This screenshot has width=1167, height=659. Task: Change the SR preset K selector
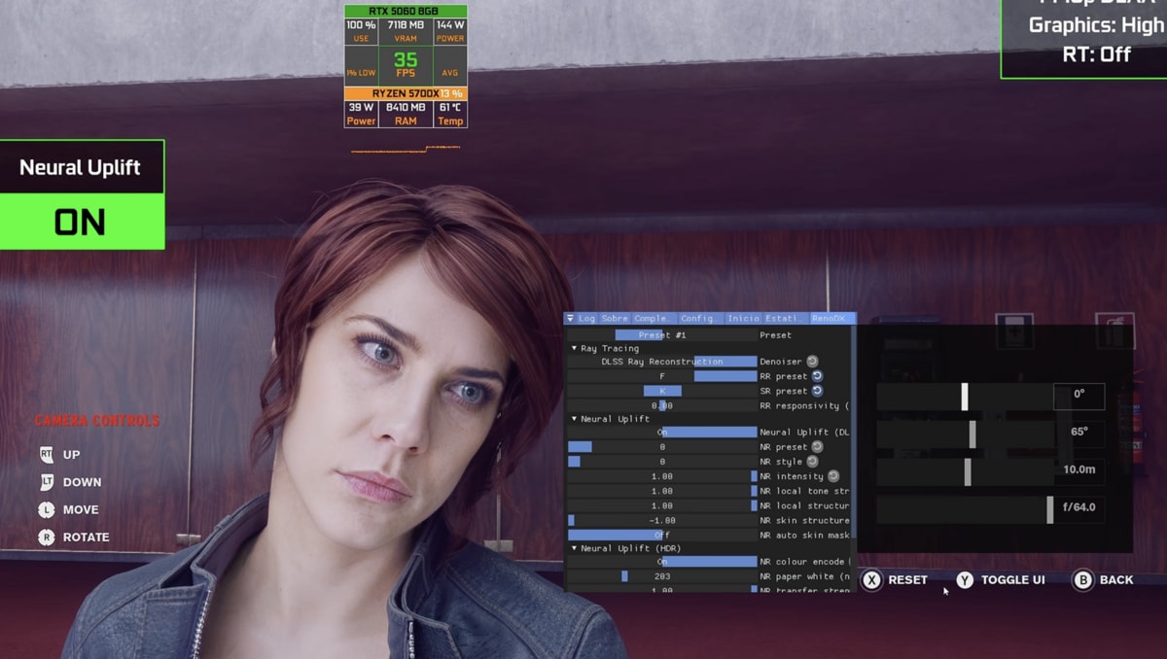pos(662,391)
